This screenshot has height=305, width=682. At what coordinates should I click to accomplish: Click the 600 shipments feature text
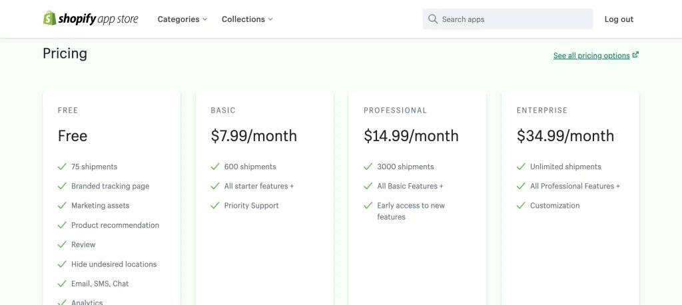pyautogui.click(x=250, y=166)
